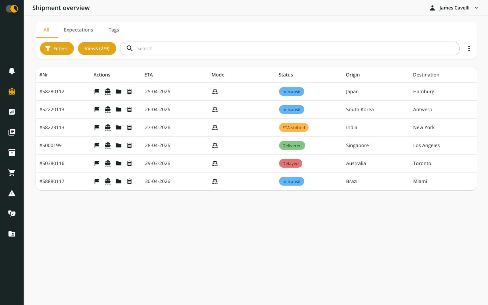Focus the Search input field
This screenshot has height=305, width=488.
point(290,48)
